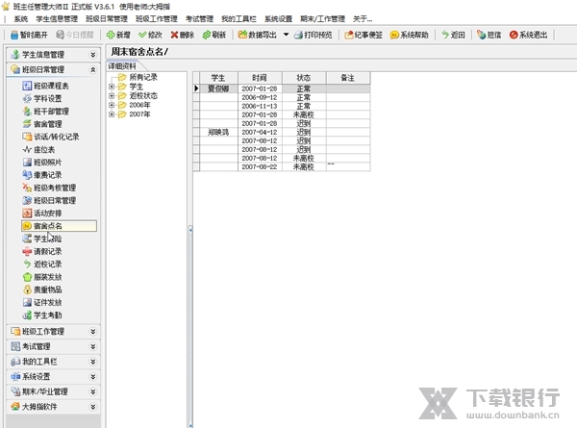Click 系统退出 to exit system
Image resolution: width=577 pixels, height=428 pixels.
528,35
